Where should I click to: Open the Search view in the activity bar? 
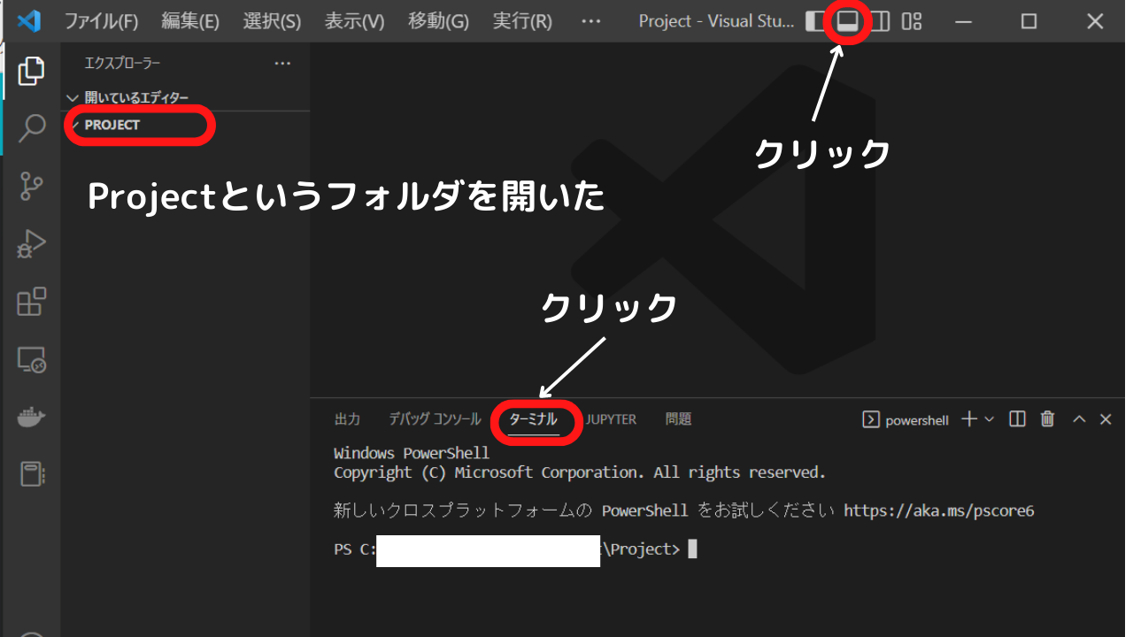coord(31,128)
